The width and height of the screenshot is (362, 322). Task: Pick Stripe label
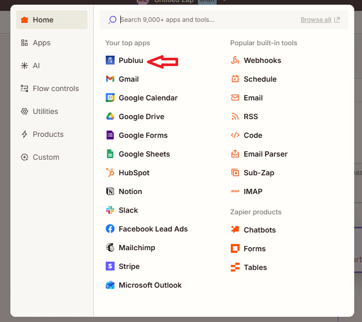(x=129, y=266)
